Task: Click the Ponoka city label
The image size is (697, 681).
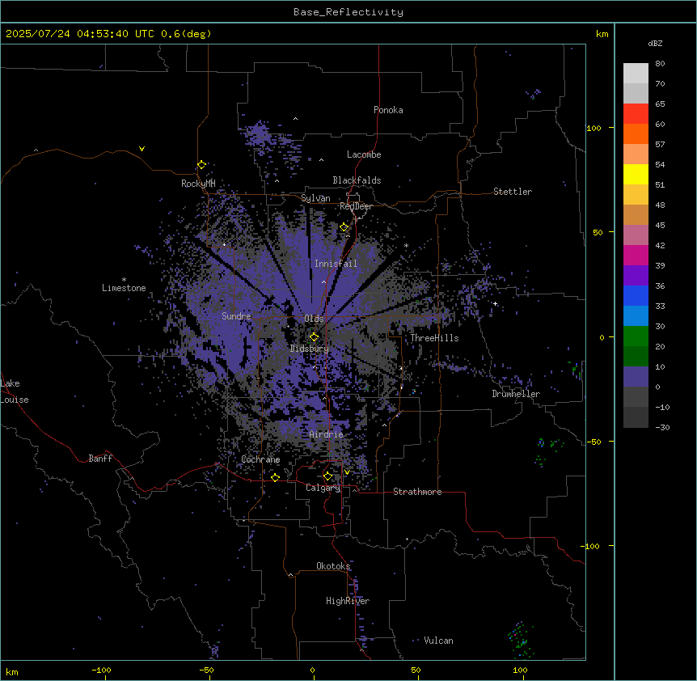Action: point(388,110)
